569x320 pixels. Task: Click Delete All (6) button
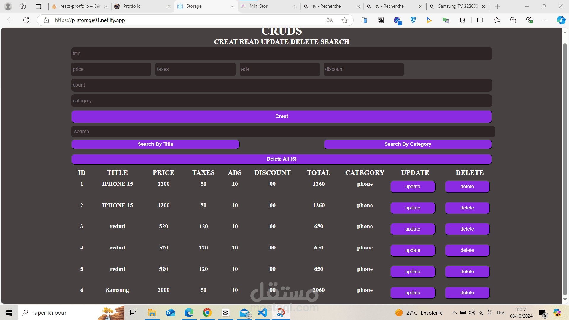click(x=282, y=159)
